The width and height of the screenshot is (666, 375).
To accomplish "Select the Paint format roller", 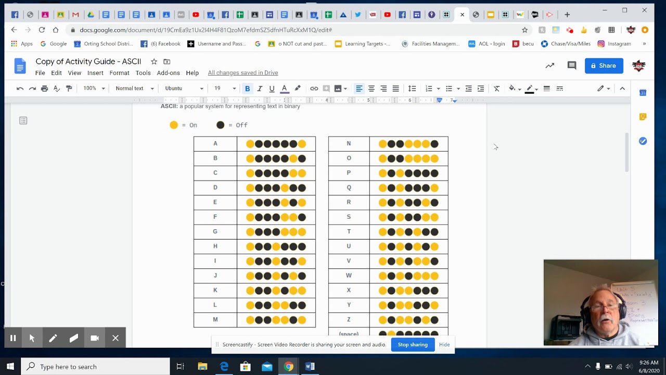I will tap(69, 89).
